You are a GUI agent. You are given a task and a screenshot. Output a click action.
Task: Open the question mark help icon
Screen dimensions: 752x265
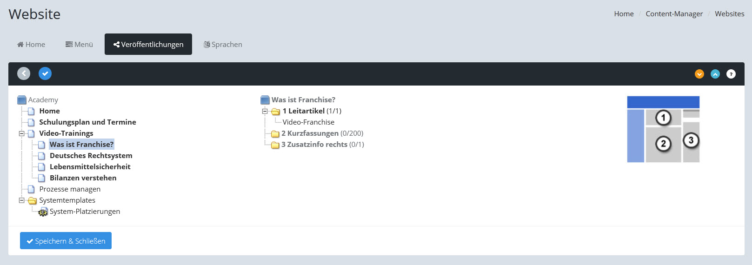click(731, 74)
